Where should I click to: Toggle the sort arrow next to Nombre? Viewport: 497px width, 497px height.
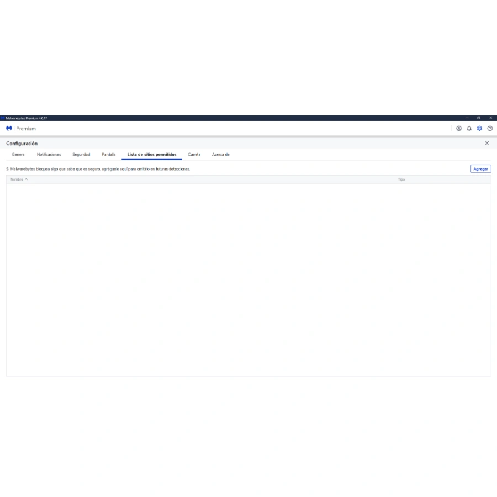26,179
